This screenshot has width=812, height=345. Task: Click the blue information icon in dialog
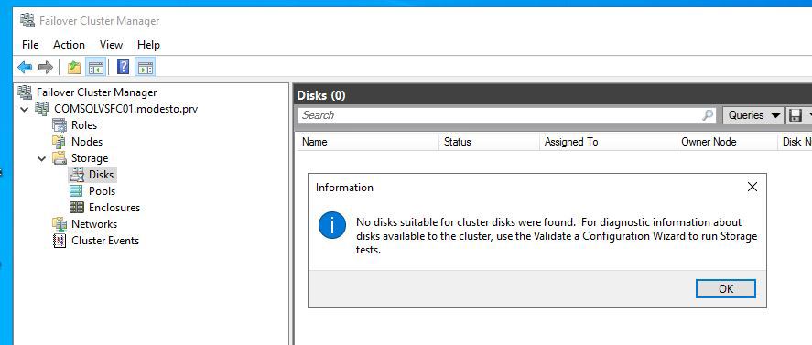[x=332, y=225]
